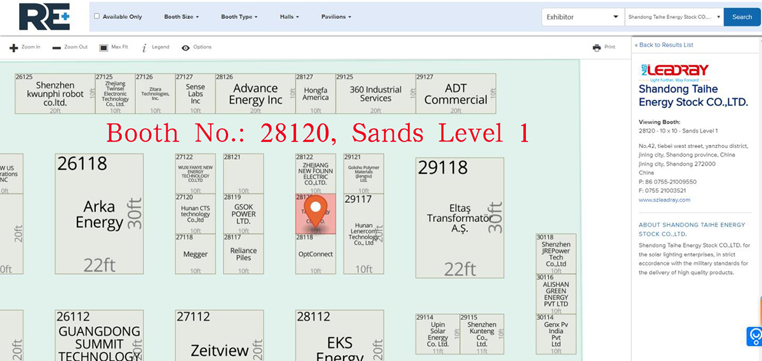Select Zitara Technologies booth 27126
Image resolution: width=762 pixels, height=361 pixels.
point(155,94)
